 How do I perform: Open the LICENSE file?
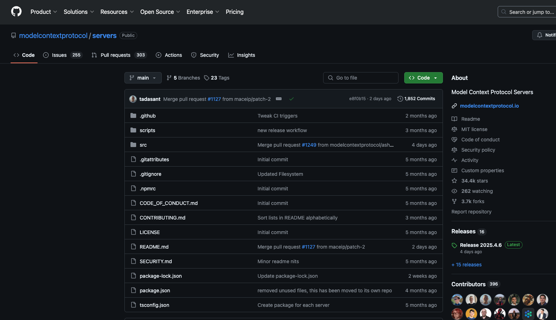[x=150, y=232]
